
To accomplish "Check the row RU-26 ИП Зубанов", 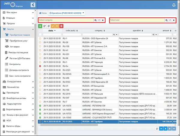I will point(40,42).
